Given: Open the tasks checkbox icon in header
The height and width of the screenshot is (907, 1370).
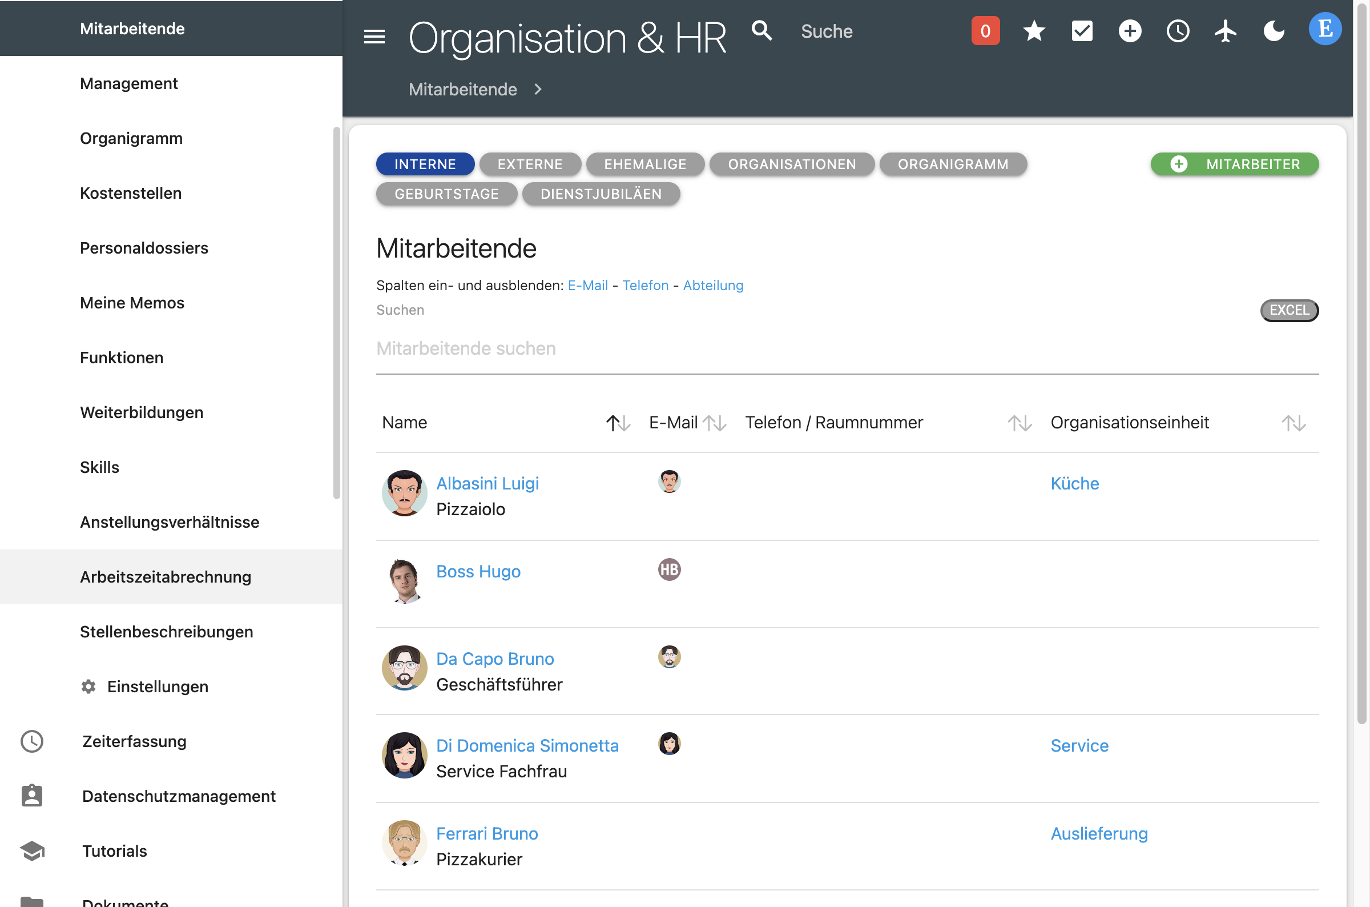Looking at the screenshot, I should point(1082,31).
